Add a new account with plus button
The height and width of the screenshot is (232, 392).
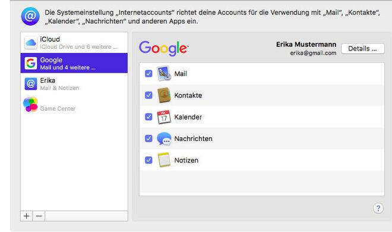pyautogui.click(x=27, y=216)
